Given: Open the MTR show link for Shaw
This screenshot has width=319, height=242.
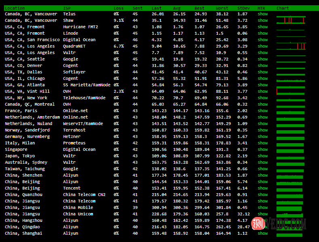Looking at the screenshot, I should [x=262, y=21].
